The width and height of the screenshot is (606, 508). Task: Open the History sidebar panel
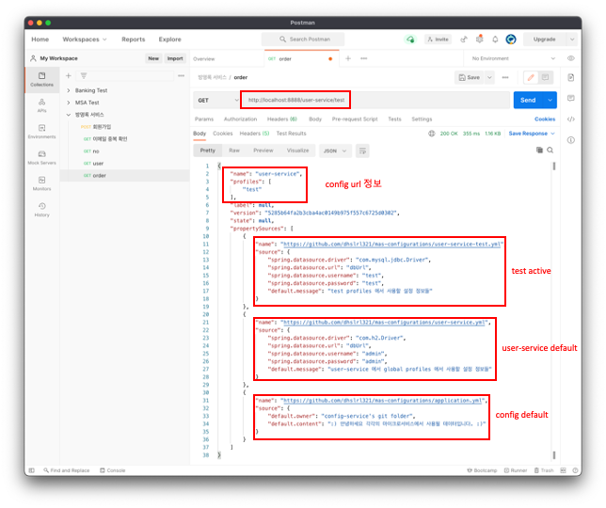point(41,210)
